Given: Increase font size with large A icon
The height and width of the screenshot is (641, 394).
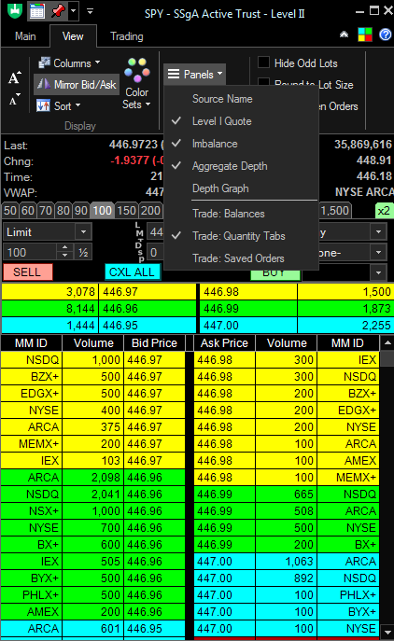Looking at the screenshot, I should [x=14, y=77].
